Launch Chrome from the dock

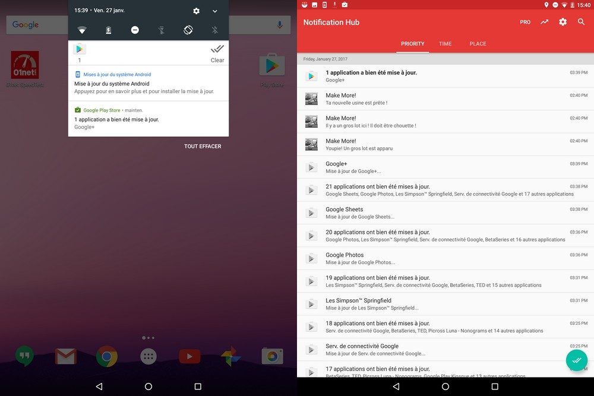coord(107,356)
